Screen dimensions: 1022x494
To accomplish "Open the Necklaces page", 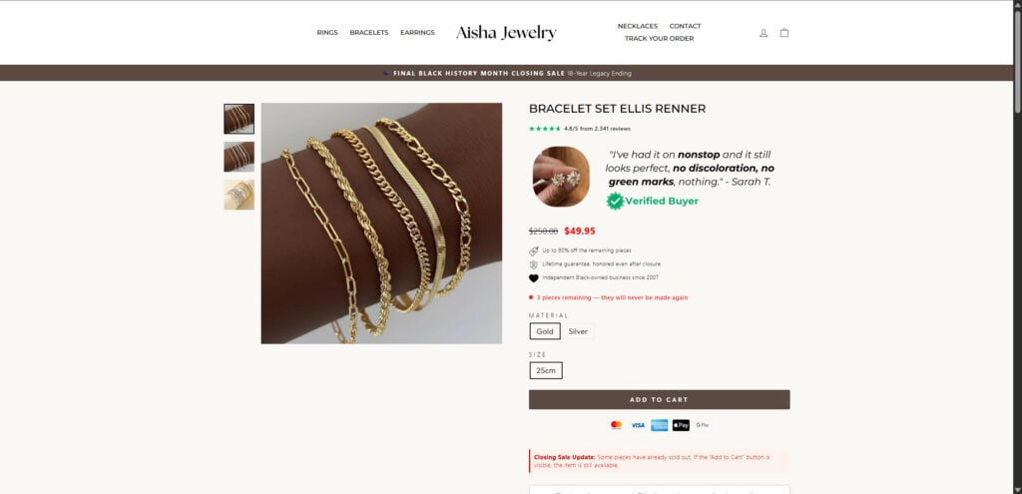I will (638, 26).
